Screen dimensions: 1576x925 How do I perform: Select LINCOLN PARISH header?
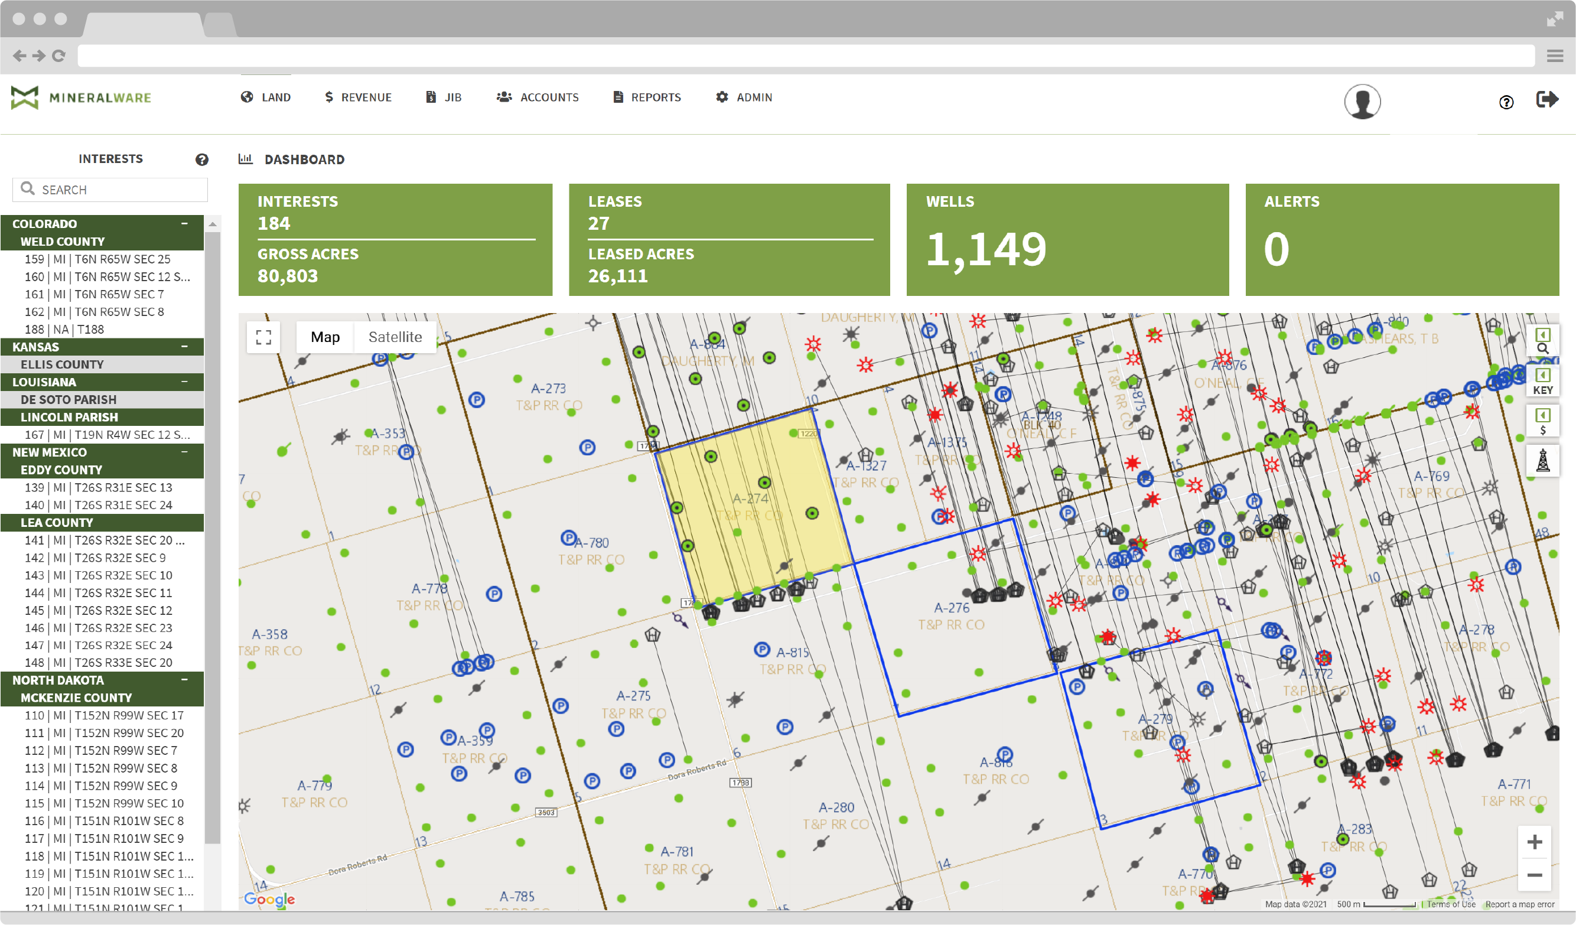(102, 417)
